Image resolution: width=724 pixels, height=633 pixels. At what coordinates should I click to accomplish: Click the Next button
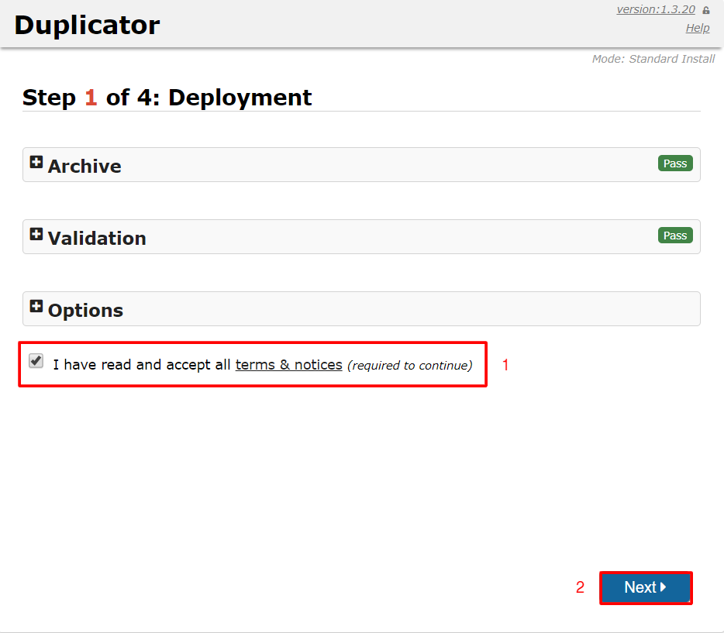pyautogui.click(x=646, y=587)
